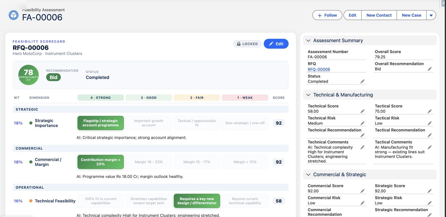Edit Technical Recommendation pencil icon
The height and width of the screenshot is (217, 446).
362,135
